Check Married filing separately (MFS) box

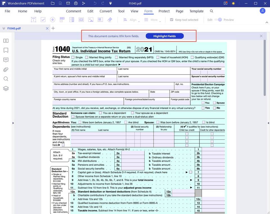point(116,57)
